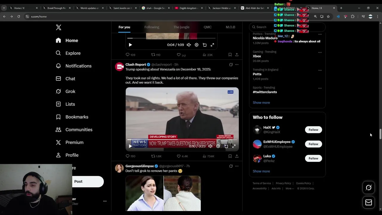Screen dimensions: 382x215
Task: Unmute the top video
Action: pos(189,45)
